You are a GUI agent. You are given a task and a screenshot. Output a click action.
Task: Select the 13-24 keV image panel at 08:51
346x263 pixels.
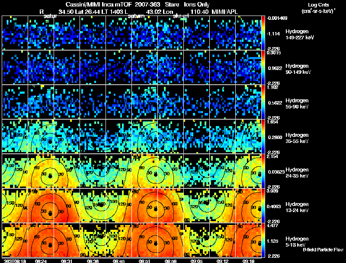point(144,206)
